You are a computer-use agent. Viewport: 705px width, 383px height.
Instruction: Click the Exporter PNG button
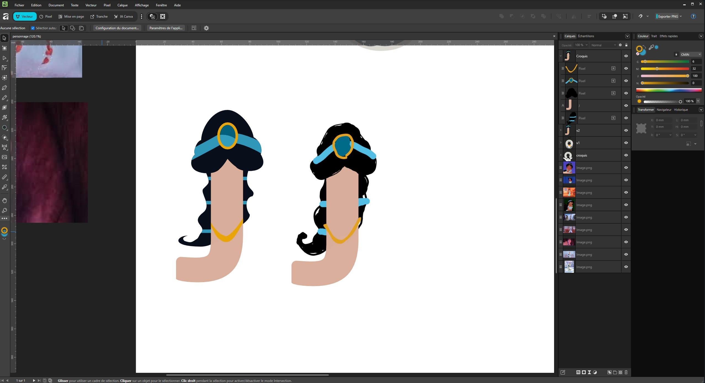[x=668, y=16]
